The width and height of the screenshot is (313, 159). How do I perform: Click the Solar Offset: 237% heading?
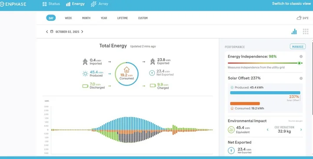(244, 78)
